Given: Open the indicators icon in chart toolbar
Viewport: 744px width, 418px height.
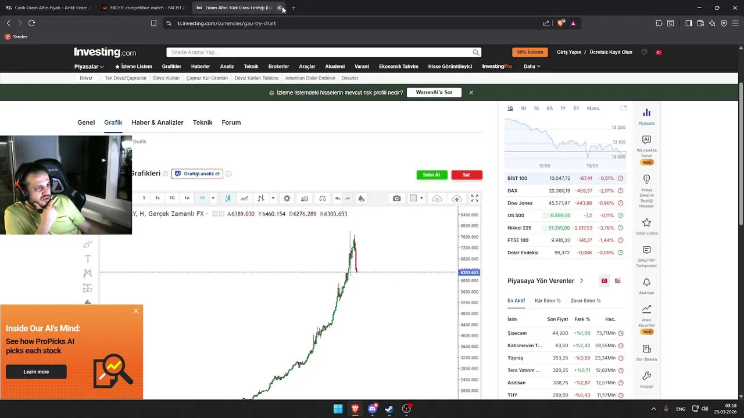Looking at the screenshot, I should (304, 198).
